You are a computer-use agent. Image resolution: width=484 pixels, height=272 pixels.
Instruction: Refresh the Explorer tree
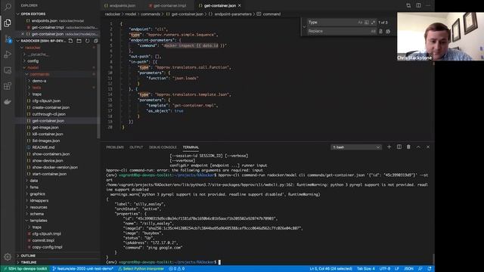point(88,41)
